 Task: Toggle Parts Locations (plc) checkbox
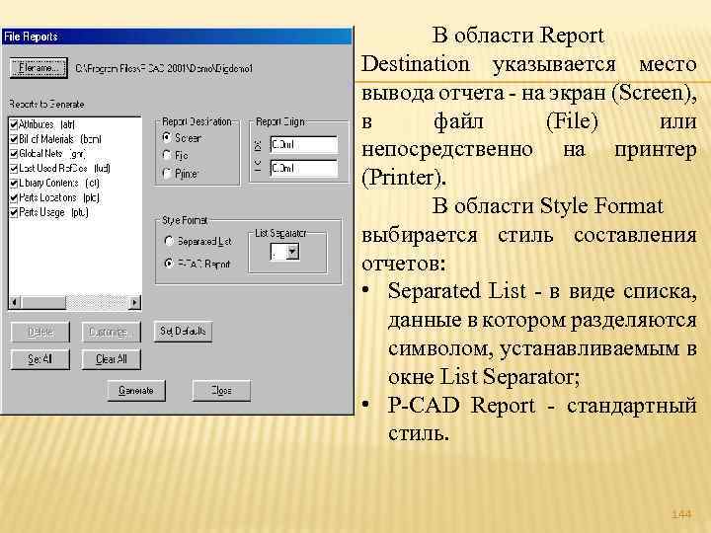tap(14, 197)
